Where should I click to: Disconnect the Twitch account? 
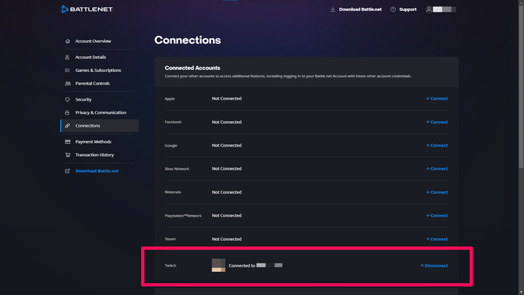tap(434, 265)
